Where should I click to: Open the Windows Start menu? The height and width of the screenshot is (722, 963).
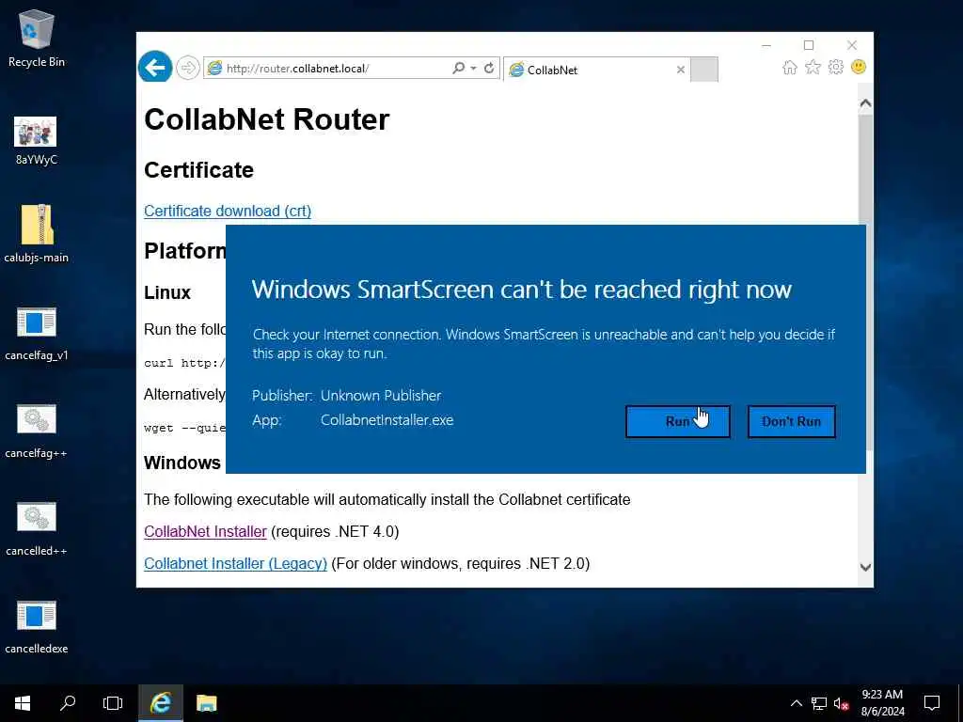click(23, 703)
